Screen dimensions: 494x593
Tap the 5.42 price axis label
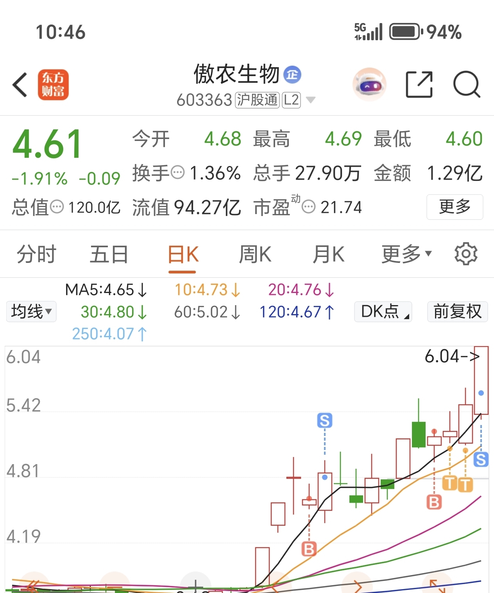[23, 405]
